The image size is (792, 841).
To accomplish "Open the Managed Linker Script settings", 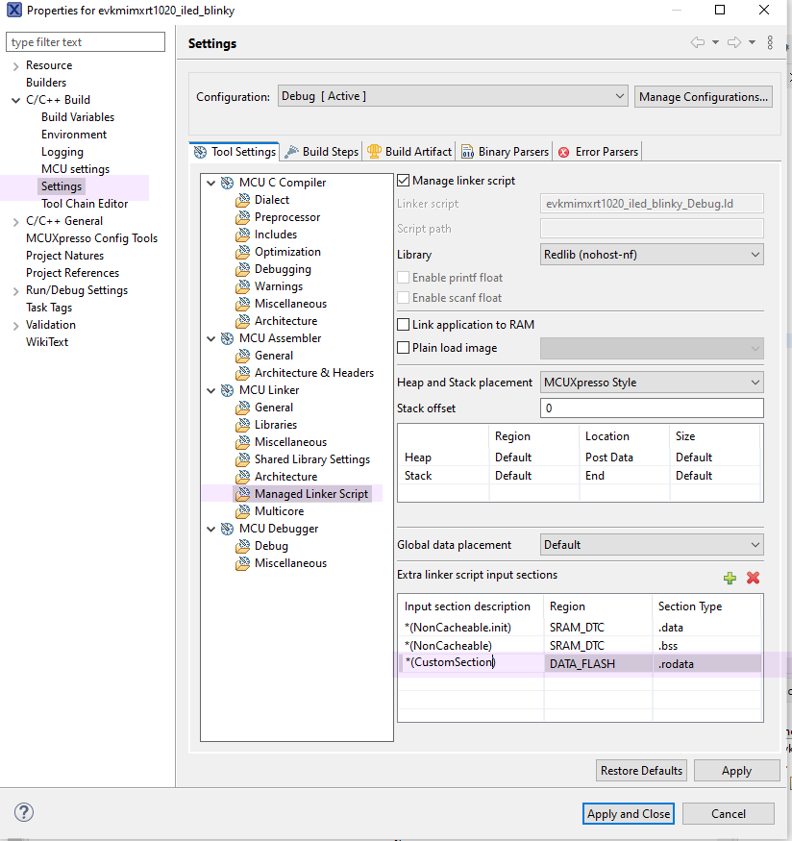I will pyautogui.click(x=308, y=493).
